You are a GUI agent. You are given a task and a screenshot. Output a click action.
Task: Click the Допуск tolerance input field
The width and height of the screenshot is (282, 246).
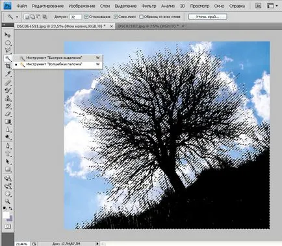coord(76,17)
